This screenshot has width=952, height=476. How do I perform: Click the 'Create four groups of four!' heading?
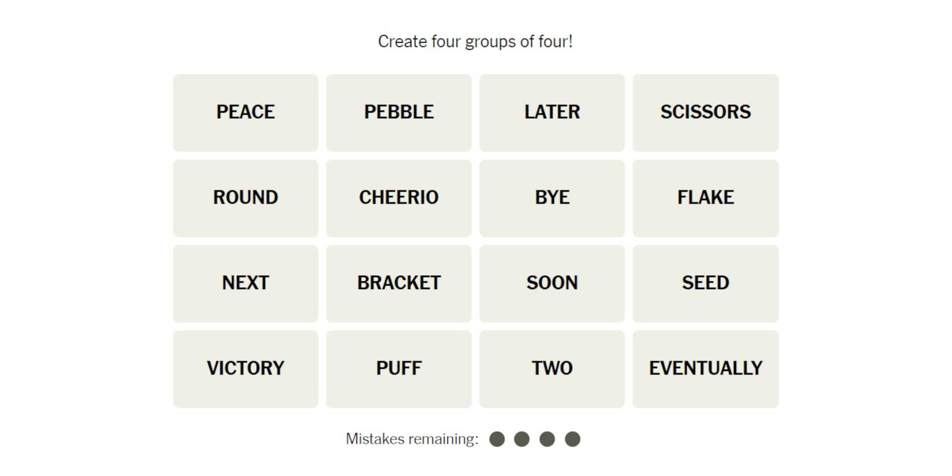475,42
